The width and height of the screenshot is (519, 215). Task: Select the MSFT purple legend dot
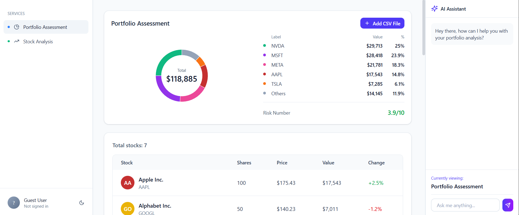pos(265,55)
